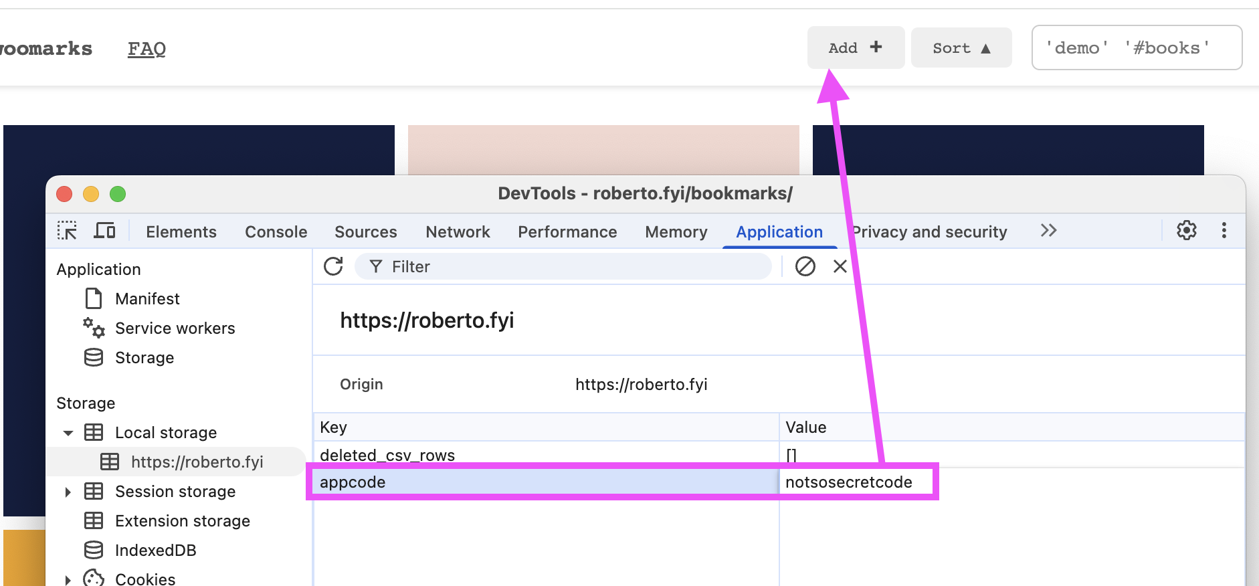Click the Session storage table icon
The image size is (1259, 586).
(94, 491)
